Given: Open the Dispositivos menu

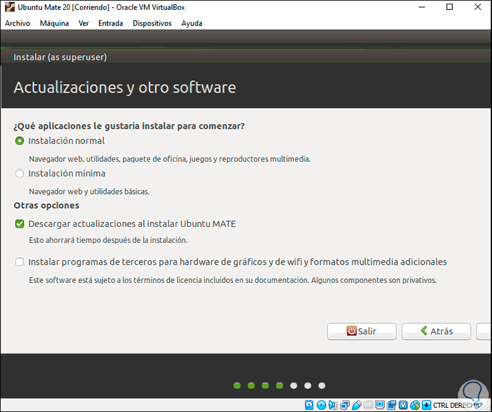Looking at the screenshot, I should pos(152,23).
